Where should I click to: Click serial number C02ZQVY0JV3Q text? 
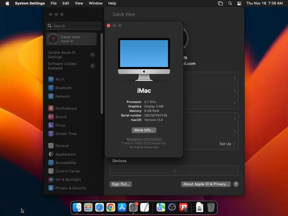pos(156,115)
